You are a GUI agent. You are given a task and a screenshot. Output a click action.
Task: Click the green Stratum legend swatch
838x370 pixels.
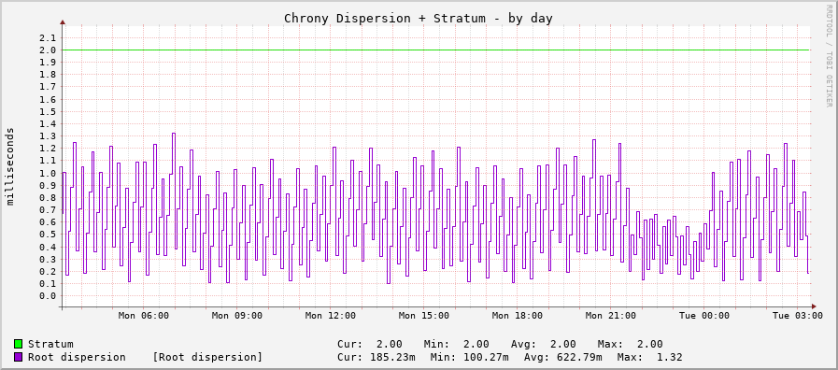tap(18, 345)
